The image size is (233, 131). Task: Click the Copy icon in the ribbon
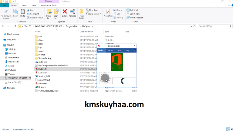tap(15, 12)
